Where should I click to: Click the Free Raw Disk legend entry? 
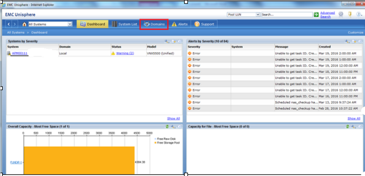(x=165, y=139)
